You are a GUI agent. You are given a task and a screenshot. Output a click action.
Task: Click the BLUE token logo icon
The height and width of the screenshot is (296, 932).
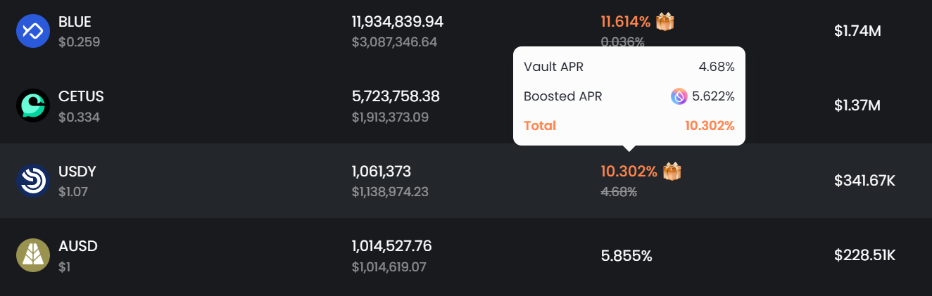click(x=33, y=31)
